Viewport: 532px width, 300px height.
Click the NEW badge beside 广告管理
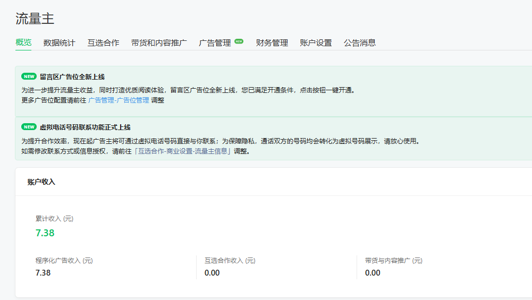pos(239,41)
